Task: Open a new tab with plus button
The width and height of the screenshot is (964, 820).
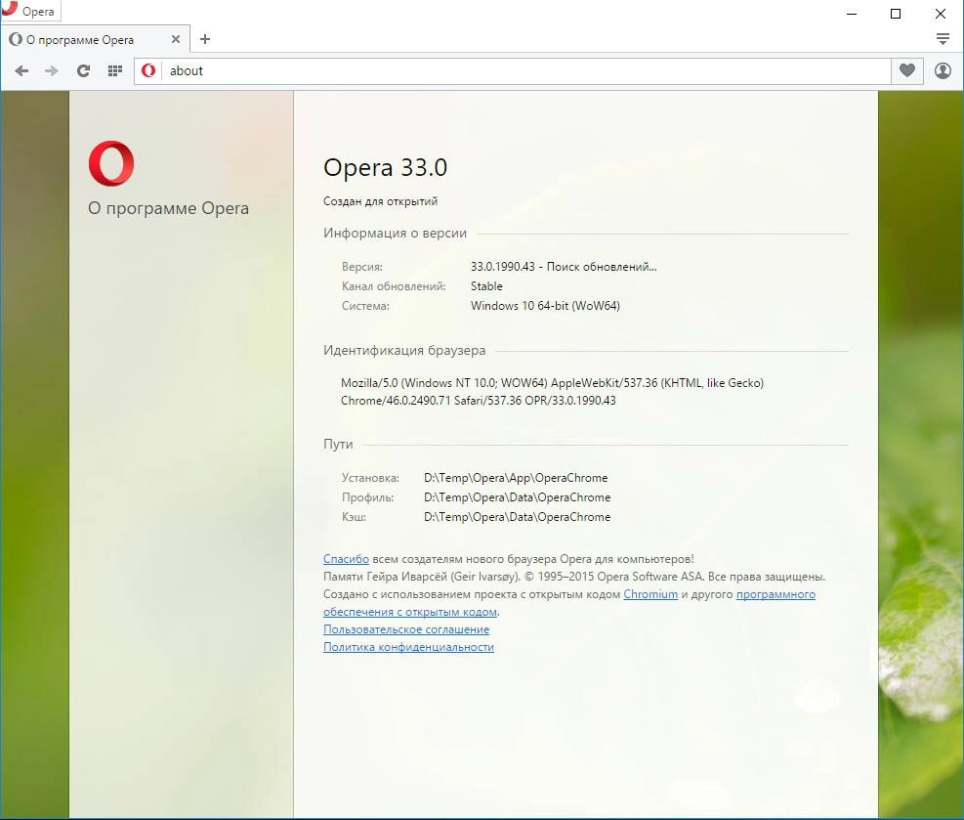Action: tap(205, 39)
